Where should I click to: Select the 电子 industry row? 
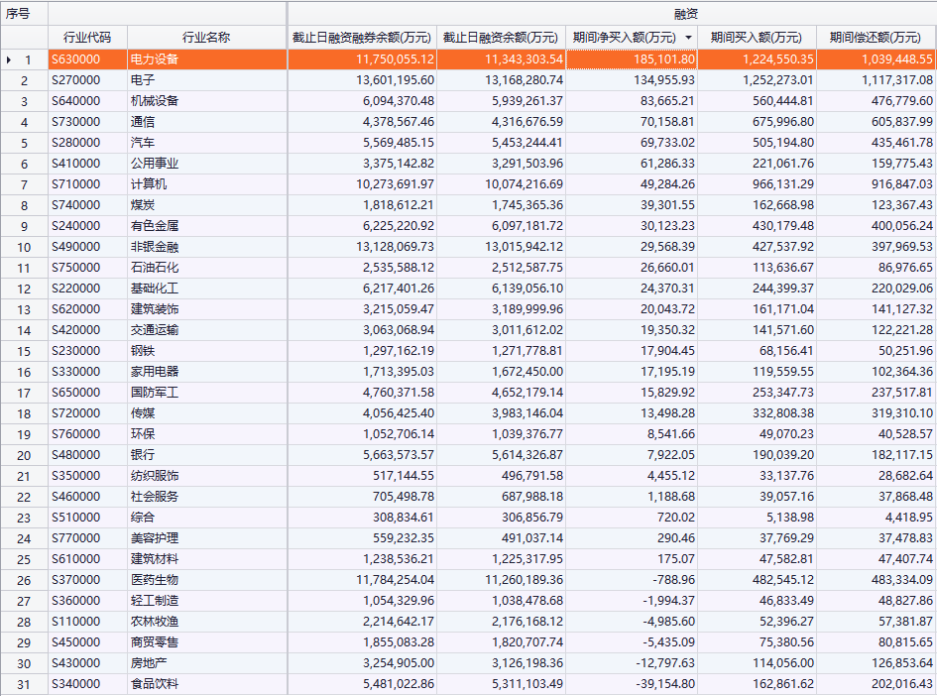pos(142,80)
